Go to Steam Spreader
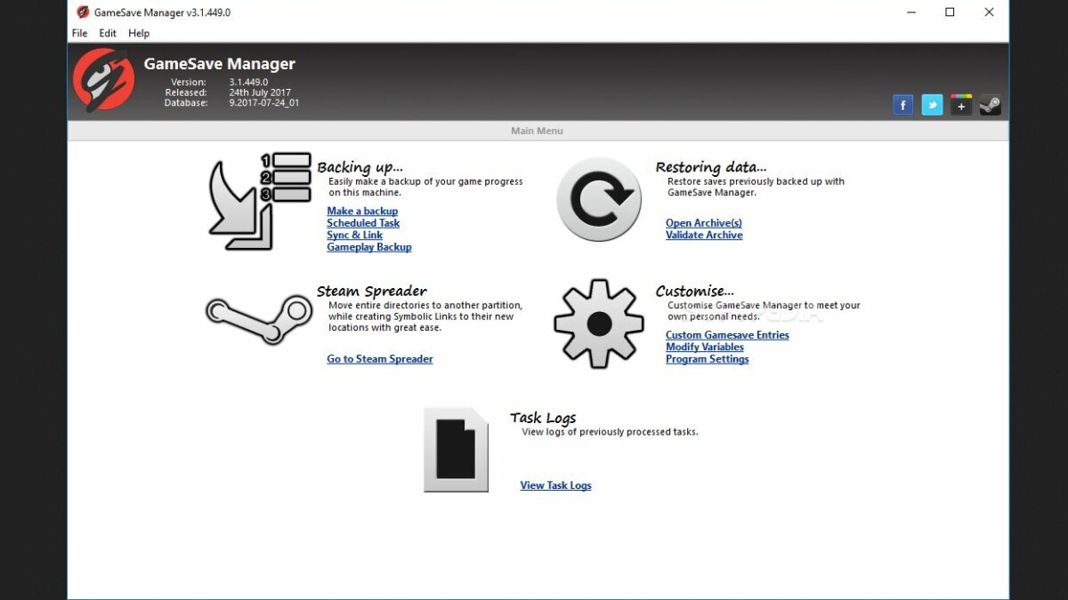This screenshot has height=600, width=1068. click(x=379, y=358)
